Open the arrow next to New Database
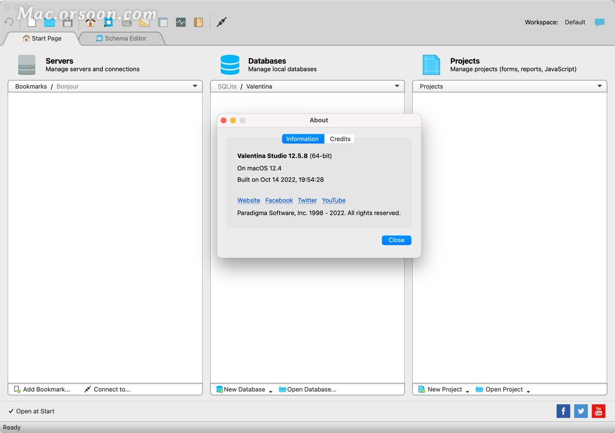Viewport: 615px width, 433px height. pyautogui.click(x=271, y=391)
